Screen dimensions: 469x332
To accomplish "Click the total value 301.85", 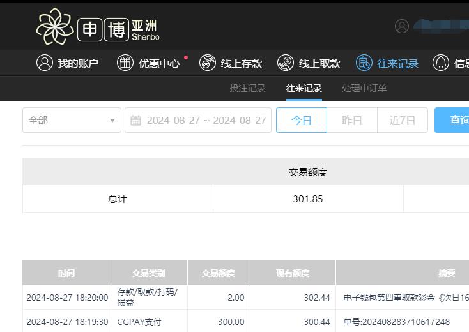I will click(308, 199).
